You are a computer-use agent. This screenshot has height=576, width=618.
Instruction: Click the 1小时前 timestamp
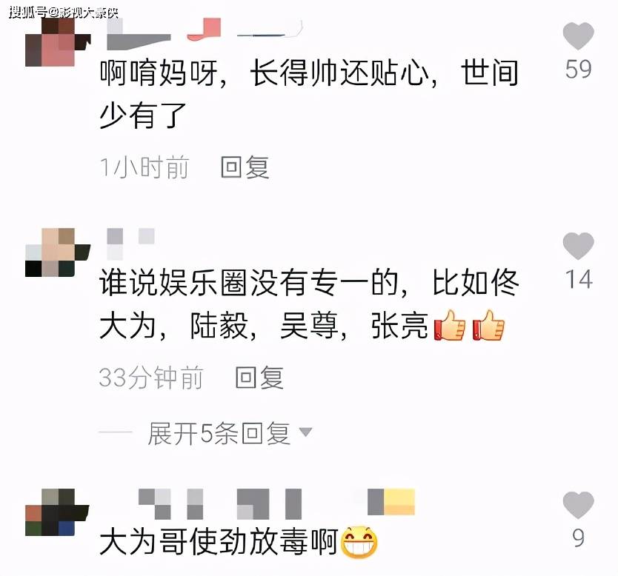[144, 167]
